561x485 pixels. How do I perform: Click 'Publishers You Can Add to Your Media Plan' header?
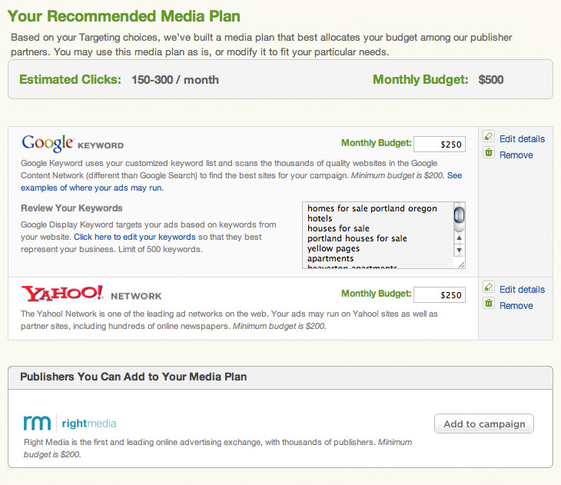(134, 377)
